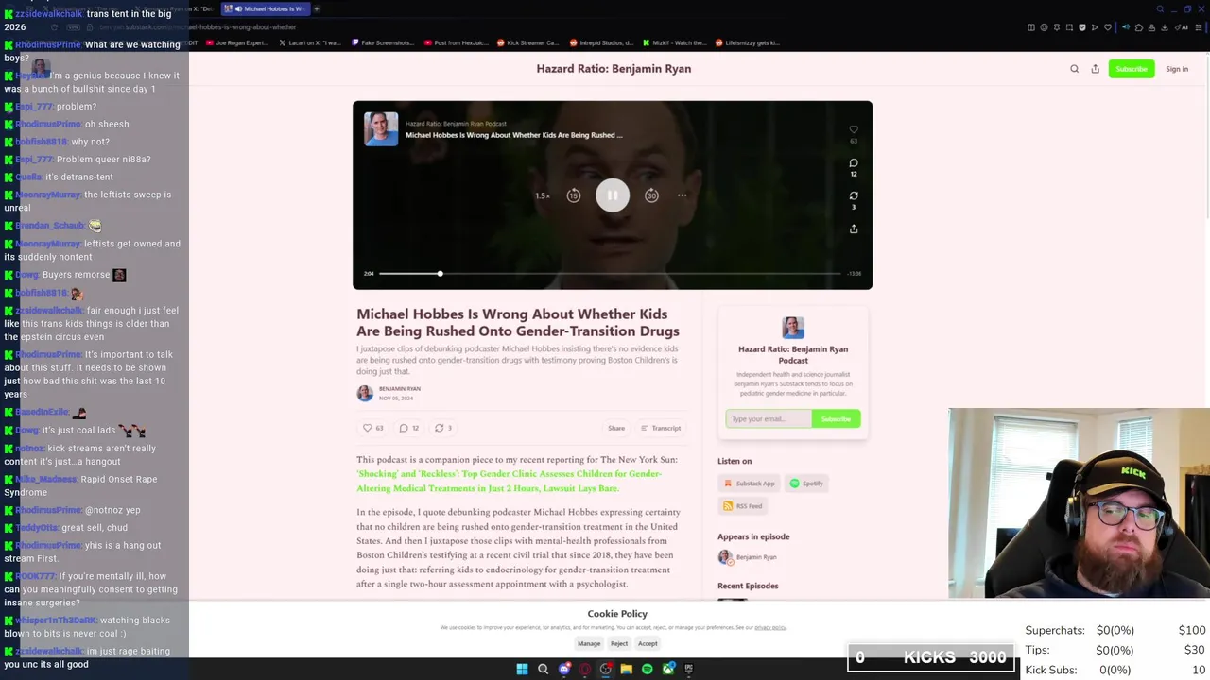The width and height of the screenshot is (1210, 680).
Task: Seek on the podcast progress slider
Action: click(610, 274)
